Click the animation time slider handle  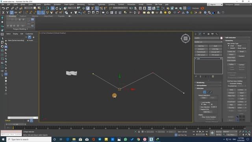16,124
